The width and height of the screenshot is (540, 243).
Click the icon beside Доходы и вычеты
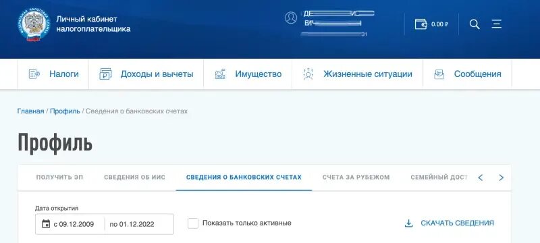(106, 74)
